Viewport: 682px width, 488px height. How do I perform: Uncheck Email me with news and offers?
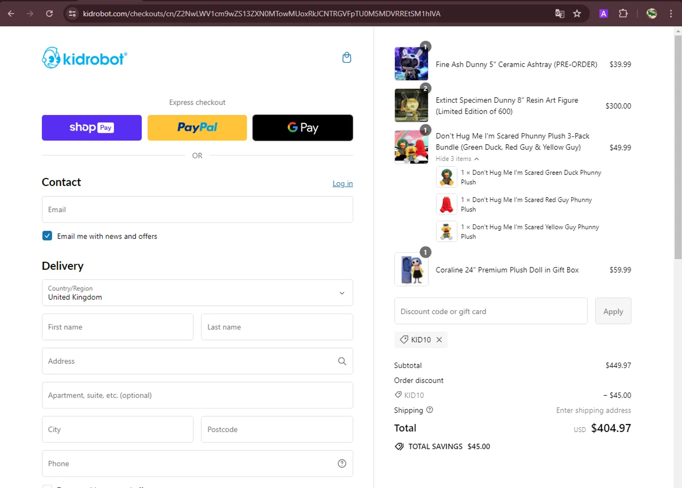47,236
